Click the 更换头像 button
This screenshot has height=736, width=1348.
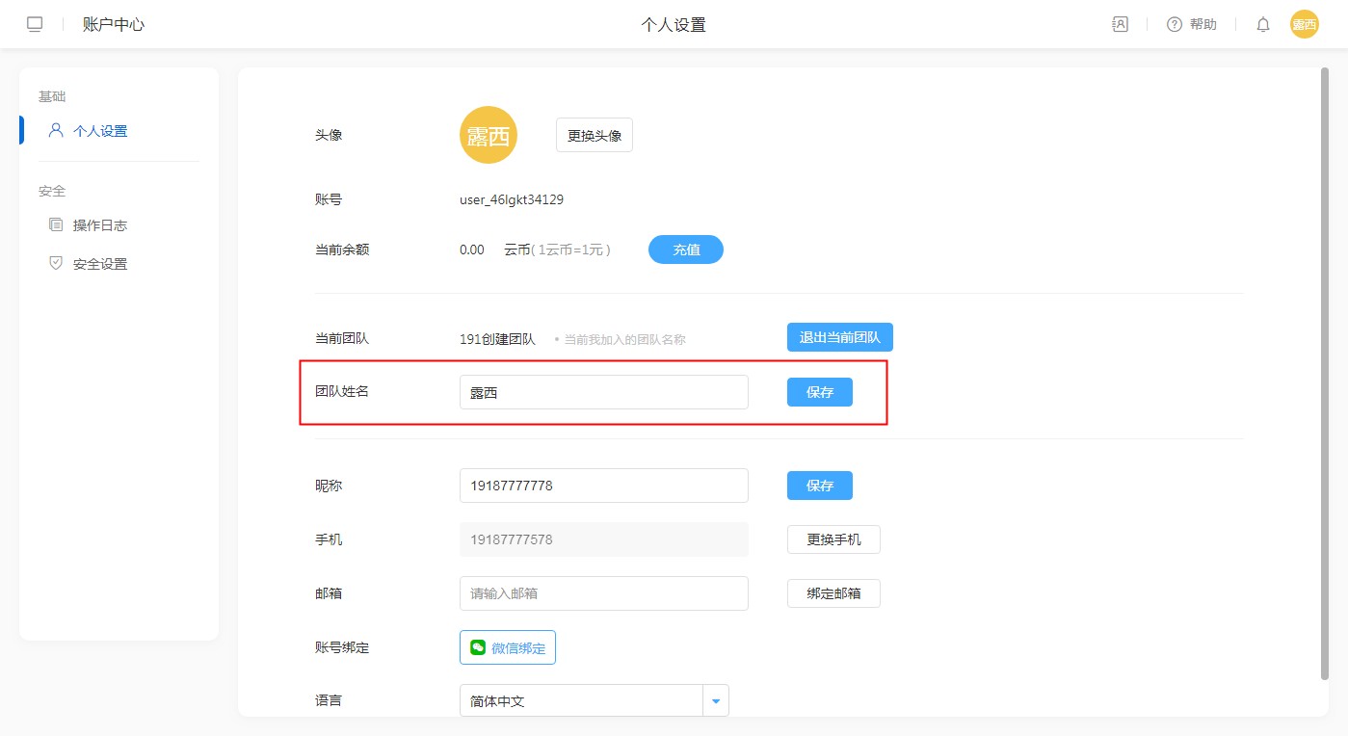pos(595,135)
